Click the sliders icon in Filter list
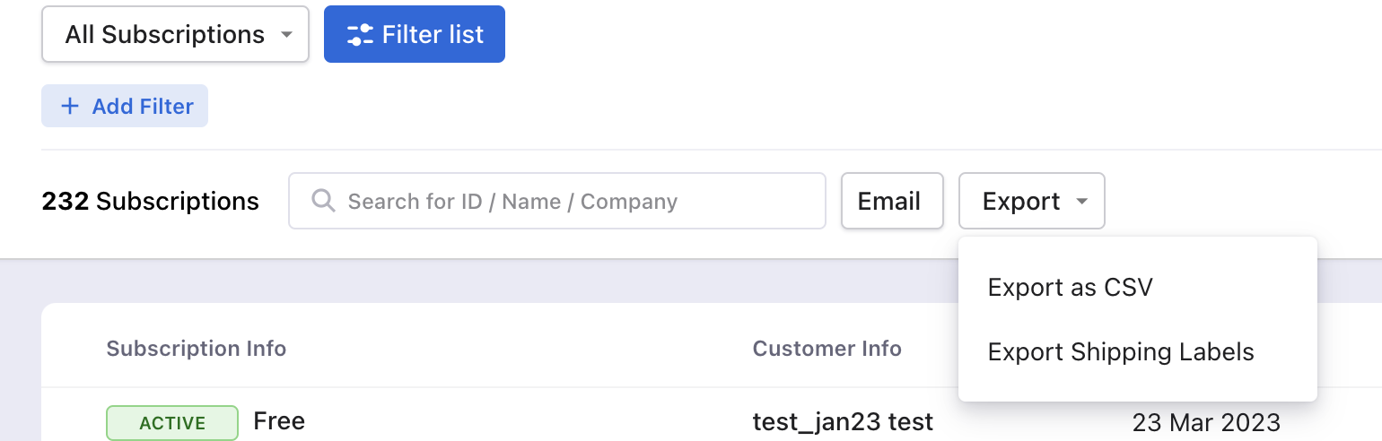The image size is (1382, 441). coord(360,35)
